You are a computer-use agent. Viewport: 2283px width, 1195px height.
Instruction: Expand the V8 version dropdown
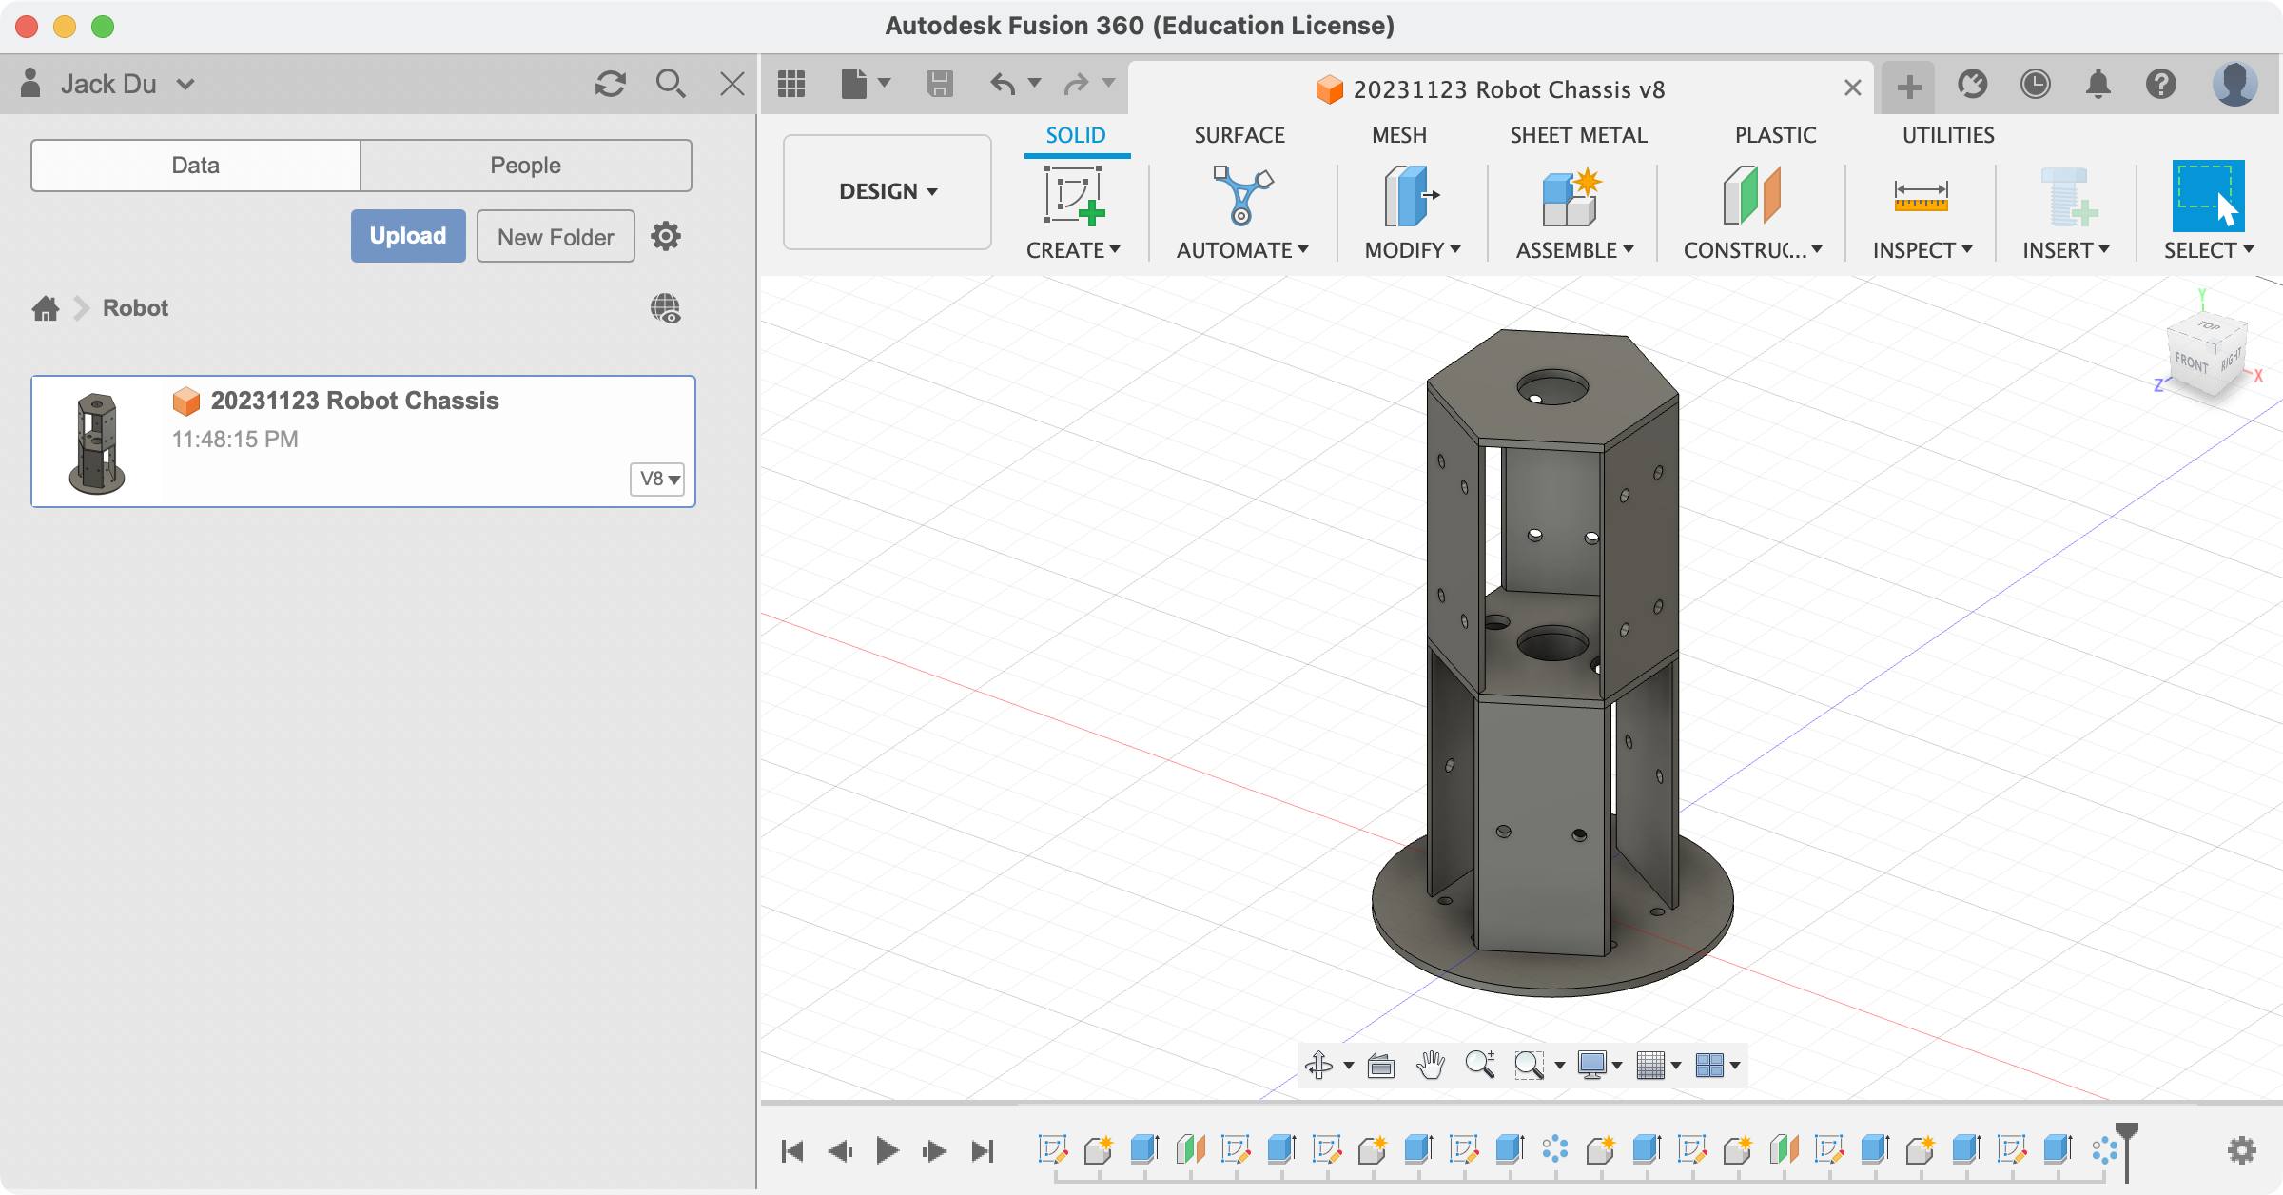657,479
